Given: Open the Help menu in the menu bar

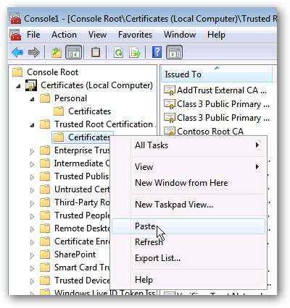Looking at the screenshot, I should pos(216,35).
